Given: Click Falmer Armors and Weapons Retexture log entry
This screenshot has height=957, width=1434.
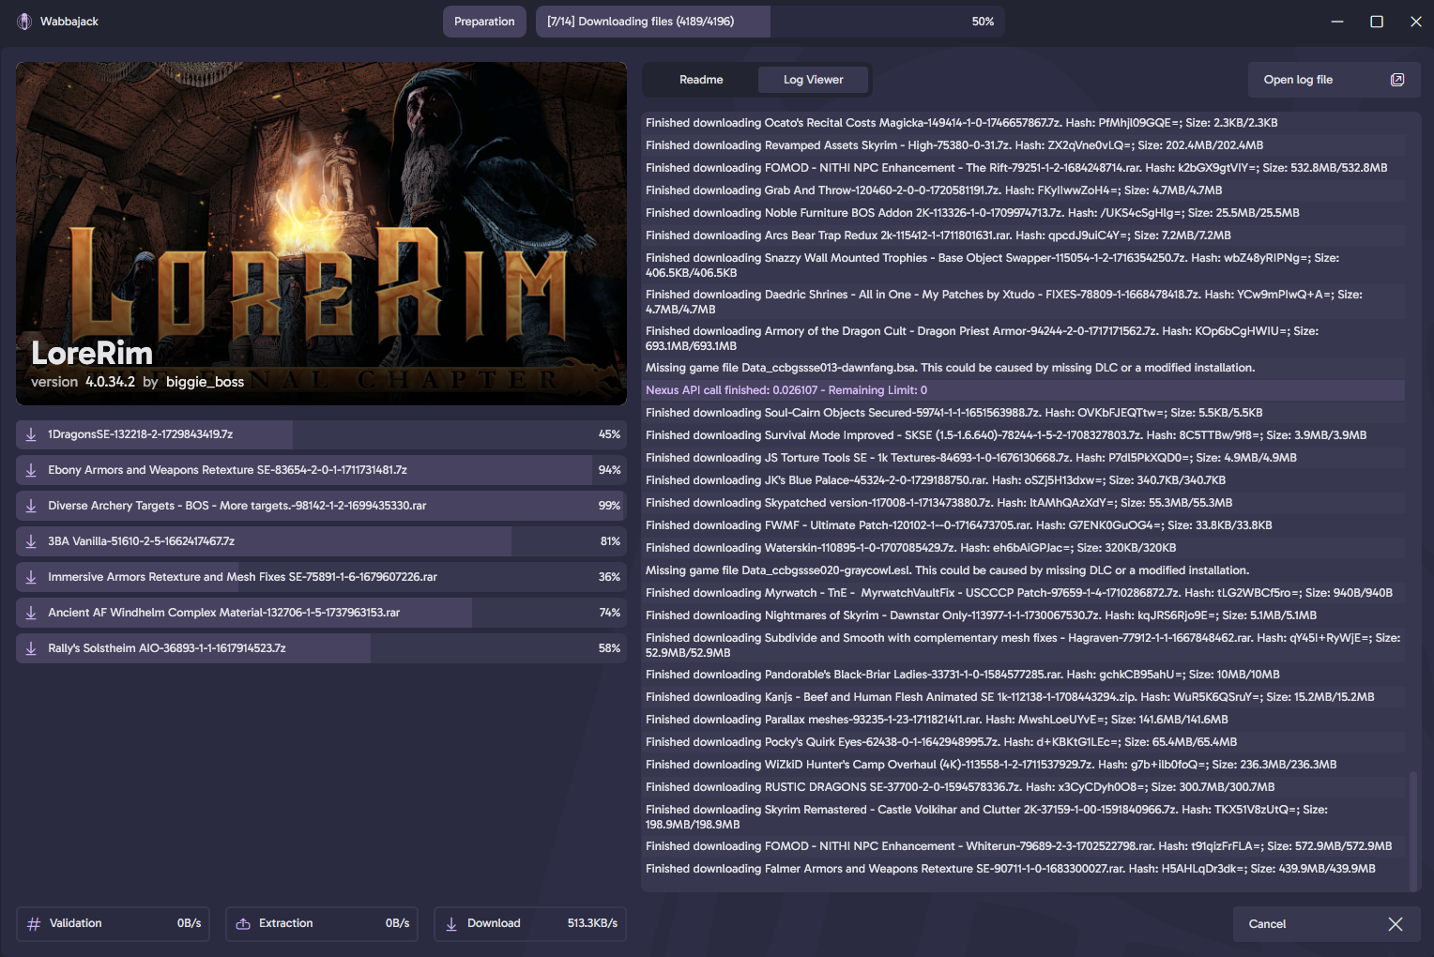Looking at the screenshot, I should [1023, 869].
